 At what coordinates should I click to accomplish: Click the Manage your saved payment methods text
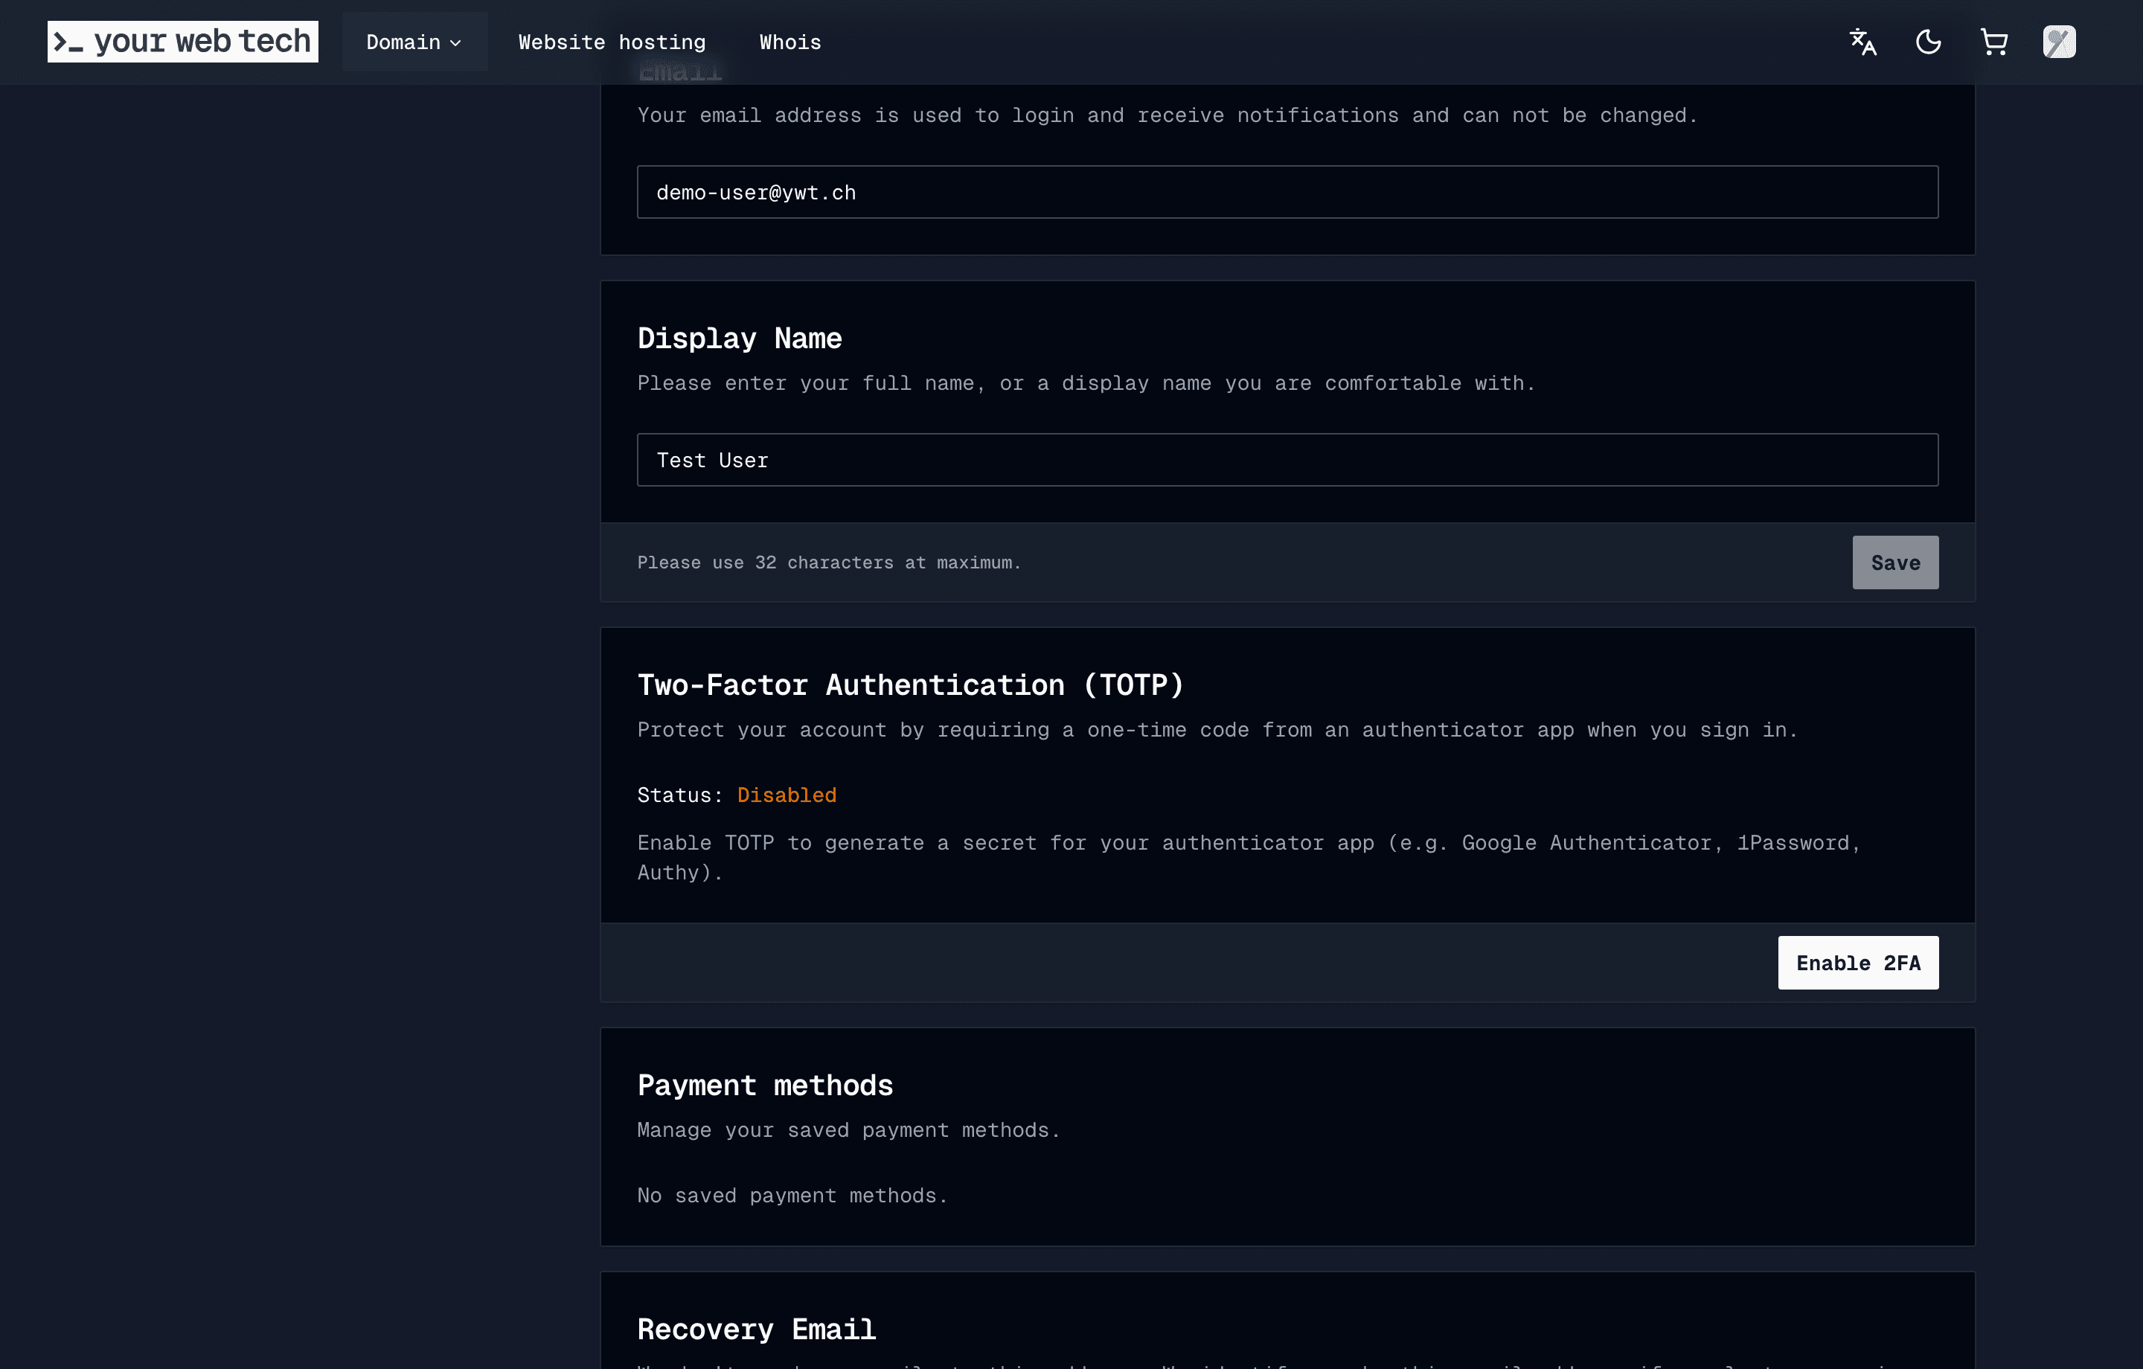point(849,1130)
